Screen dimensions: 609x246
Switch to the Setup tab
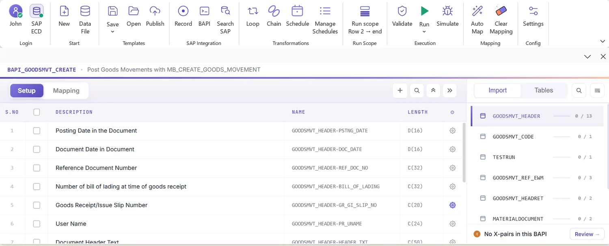coord(27,90)
